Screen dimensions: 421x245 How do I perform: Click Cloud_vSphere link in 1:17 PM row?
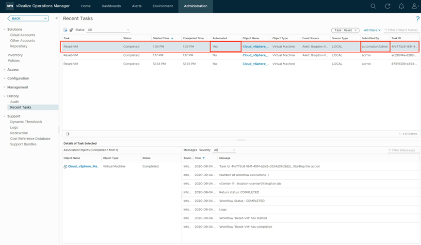point(256,55)
